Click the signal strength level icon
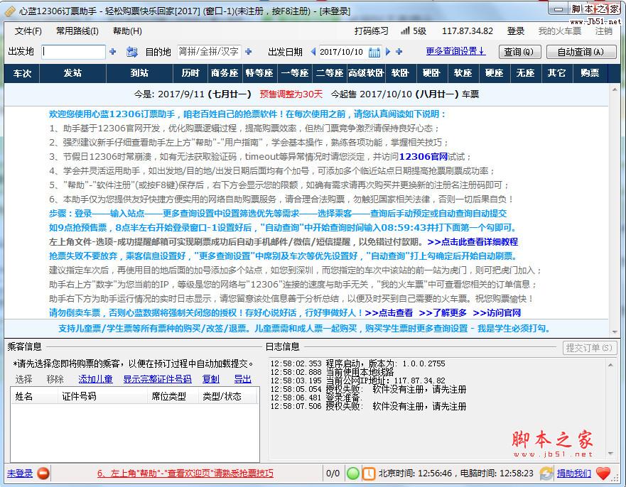Viewport: 626px width, 487px height. point(405,31)
